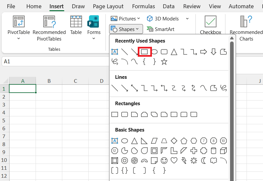Pick the Triangle in Recently Used Shapes
This screenshot has width=263, height=181.
(x=174, y=52)
